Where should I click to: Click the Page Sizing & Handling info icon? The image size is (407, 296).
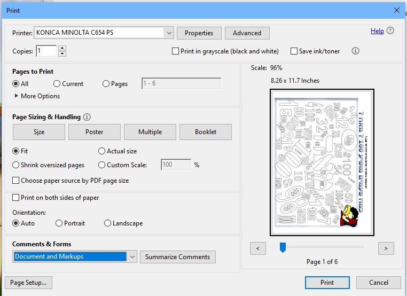87,117
